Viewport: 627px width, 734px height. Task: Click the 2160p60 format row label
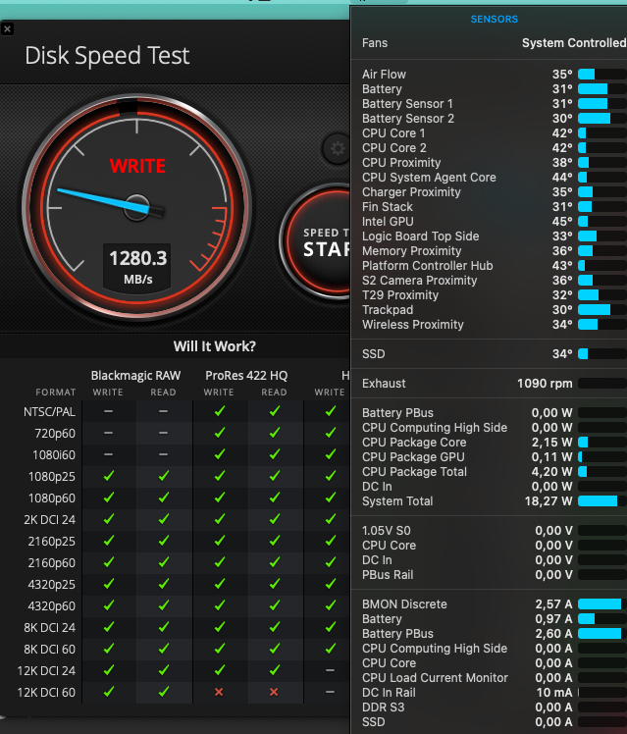click(51, 563)
